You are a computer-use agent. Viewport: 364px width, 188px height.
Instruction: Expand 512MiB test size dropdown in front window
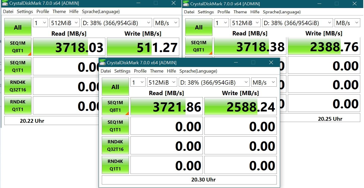click(162, 82)
